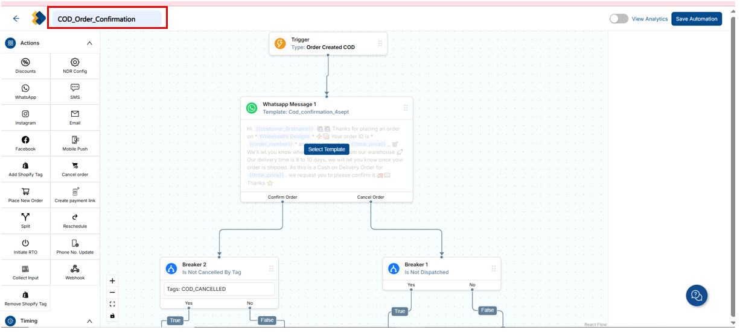The width and height of the screenshot is (740, 333).
Task: Select the Initiate RTO action icon
Action: [x=25, y=243]
